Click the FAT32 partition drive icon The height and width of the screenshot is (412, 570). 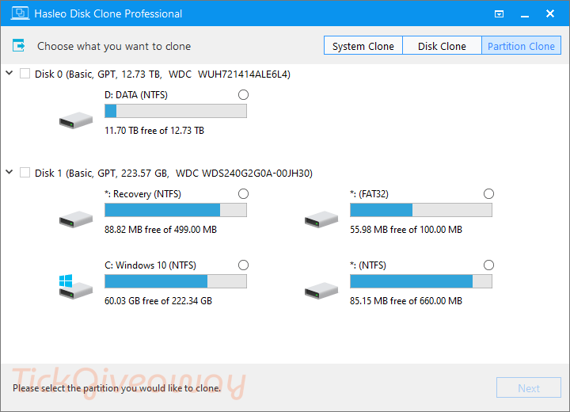point(321,219)
